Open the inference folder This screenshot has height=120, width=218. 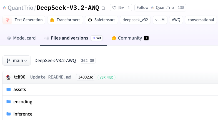coord(23,114)
